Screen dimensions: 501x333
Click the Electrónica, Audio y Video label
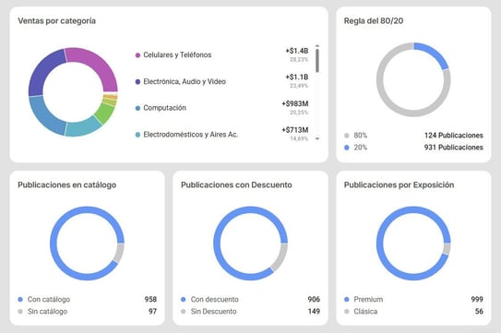tap(185, 81)
